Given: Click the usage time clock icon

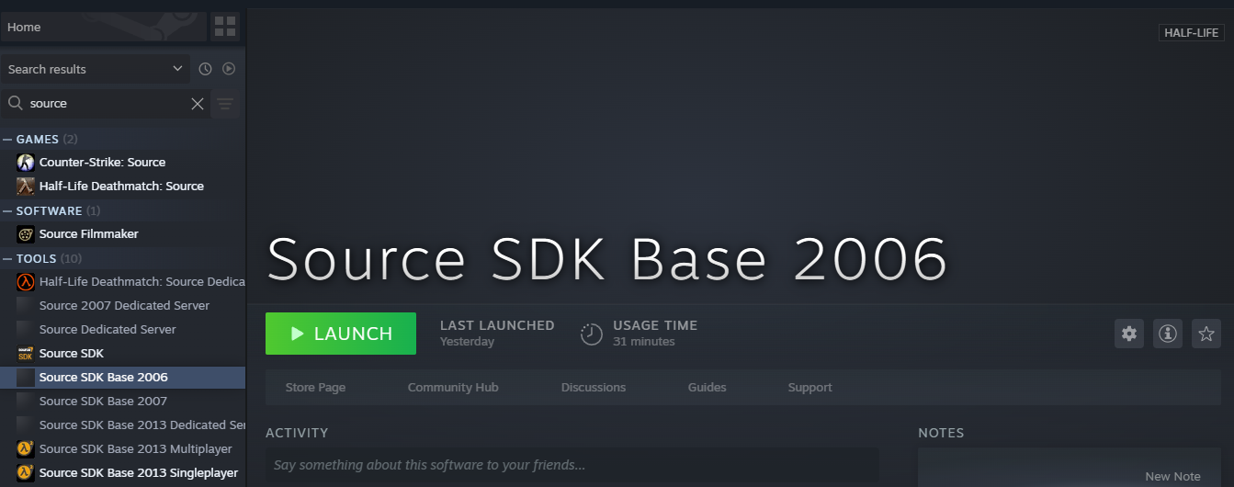Looking at the screenshot, I should (592, 334).
